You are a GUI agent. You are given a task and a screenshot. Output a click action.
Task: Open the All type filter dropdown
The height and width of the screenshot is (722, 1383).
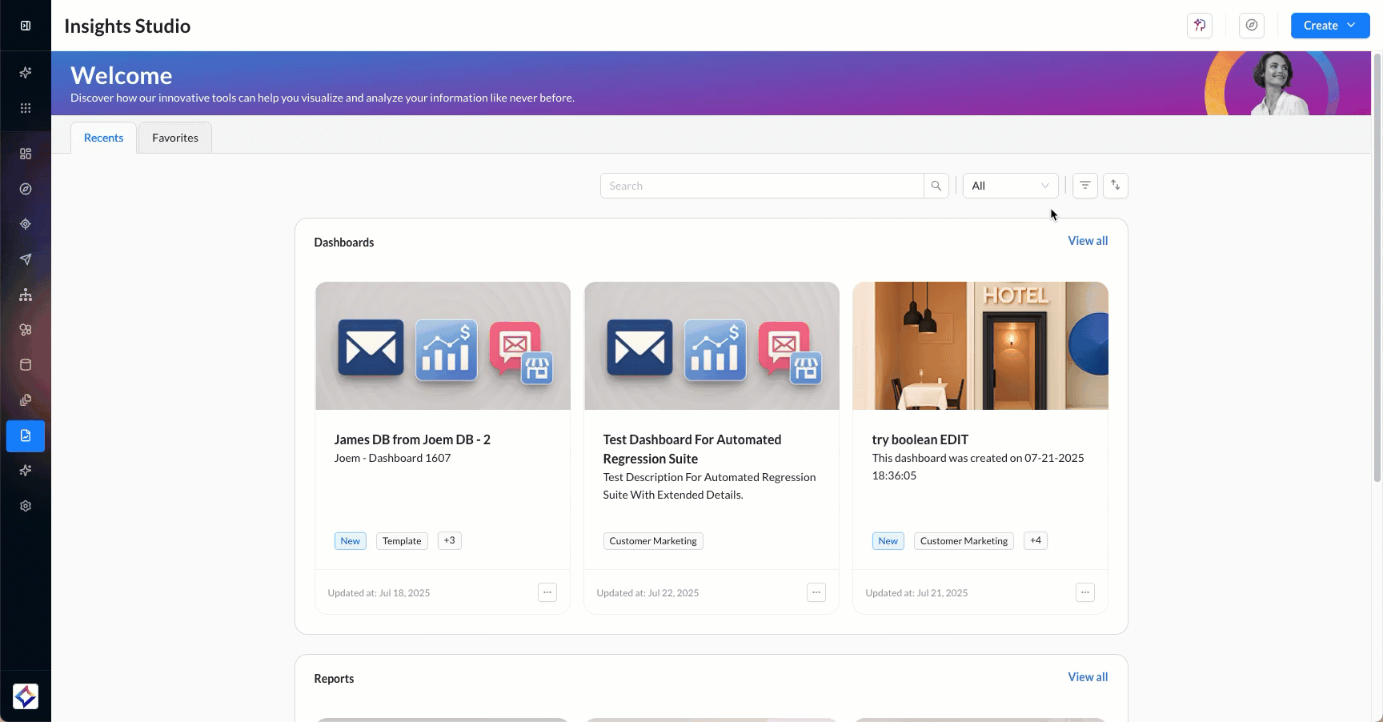[1009, 186]
